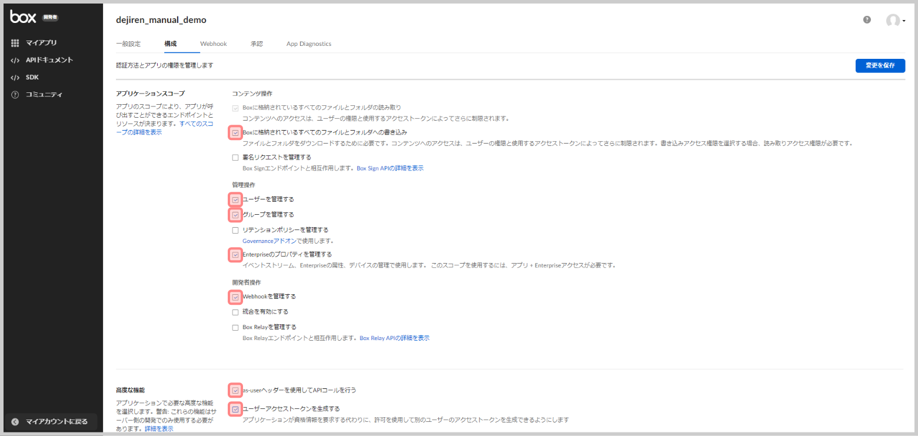Image resolution: width=918 pixels, height=436 pixels.
Task: Open Box Sign APIの詳細を表示 link
Action: click(x=390, y=168)
